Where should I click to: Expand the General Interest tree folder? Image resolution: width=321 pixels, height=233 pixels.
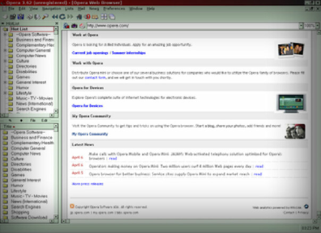[5, 82]
